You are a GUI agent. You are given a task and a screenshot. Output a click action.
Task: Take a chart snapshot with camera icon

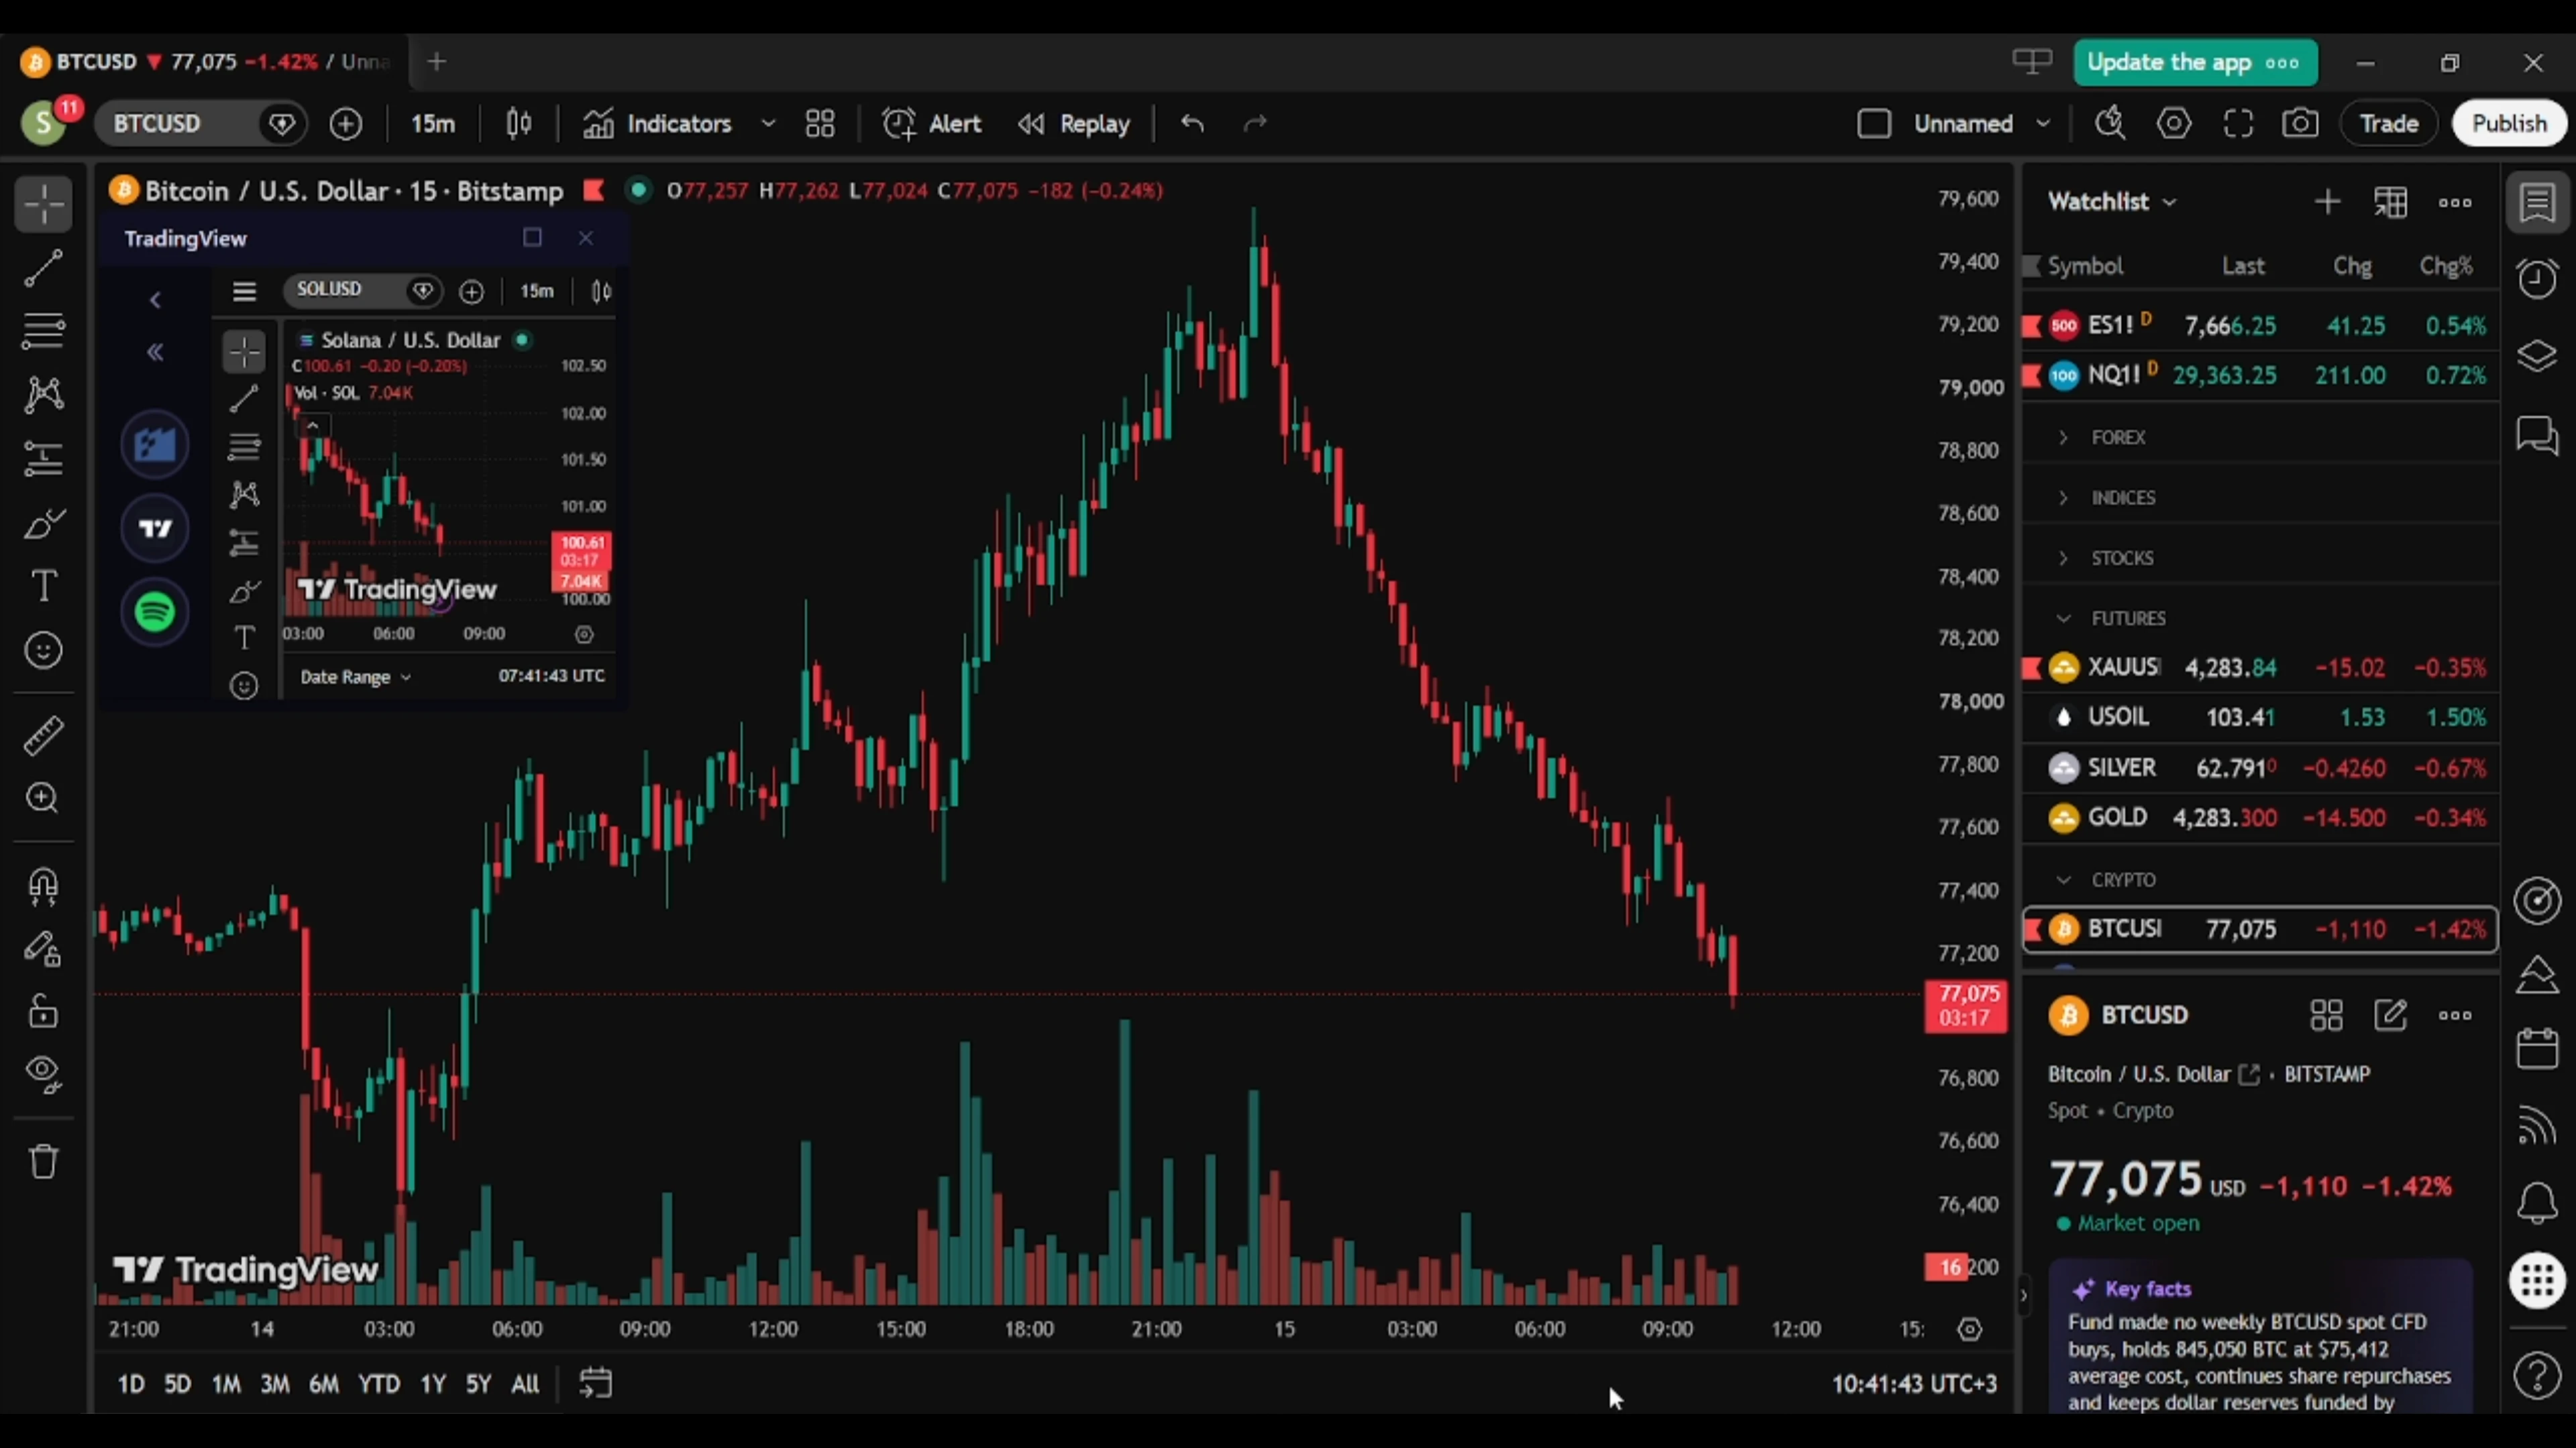2300,124
